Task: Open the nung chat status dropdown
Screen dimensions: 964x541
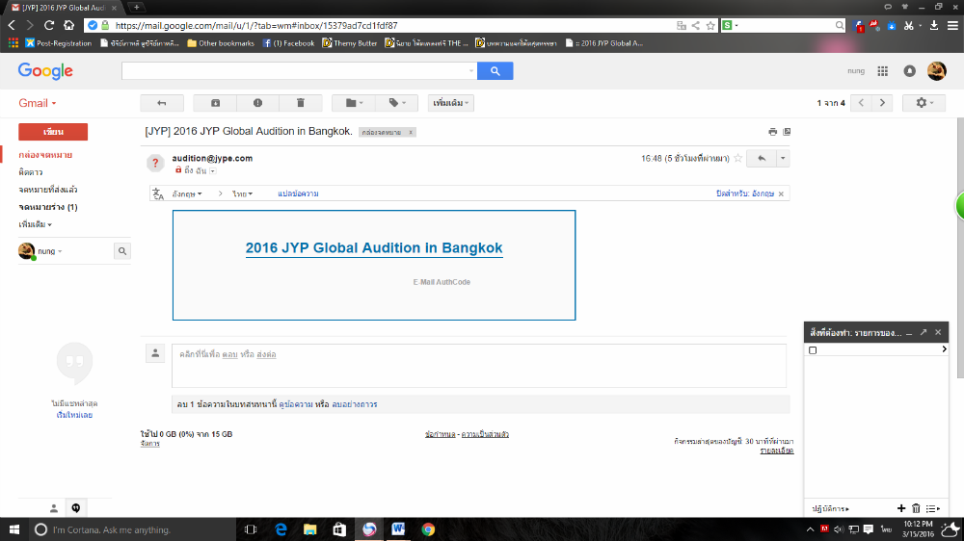Action: click(x=50, y=251)
